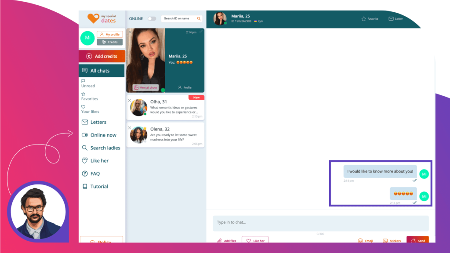
Task: Close Olha's chat with the X
Action: click(130, 101)
